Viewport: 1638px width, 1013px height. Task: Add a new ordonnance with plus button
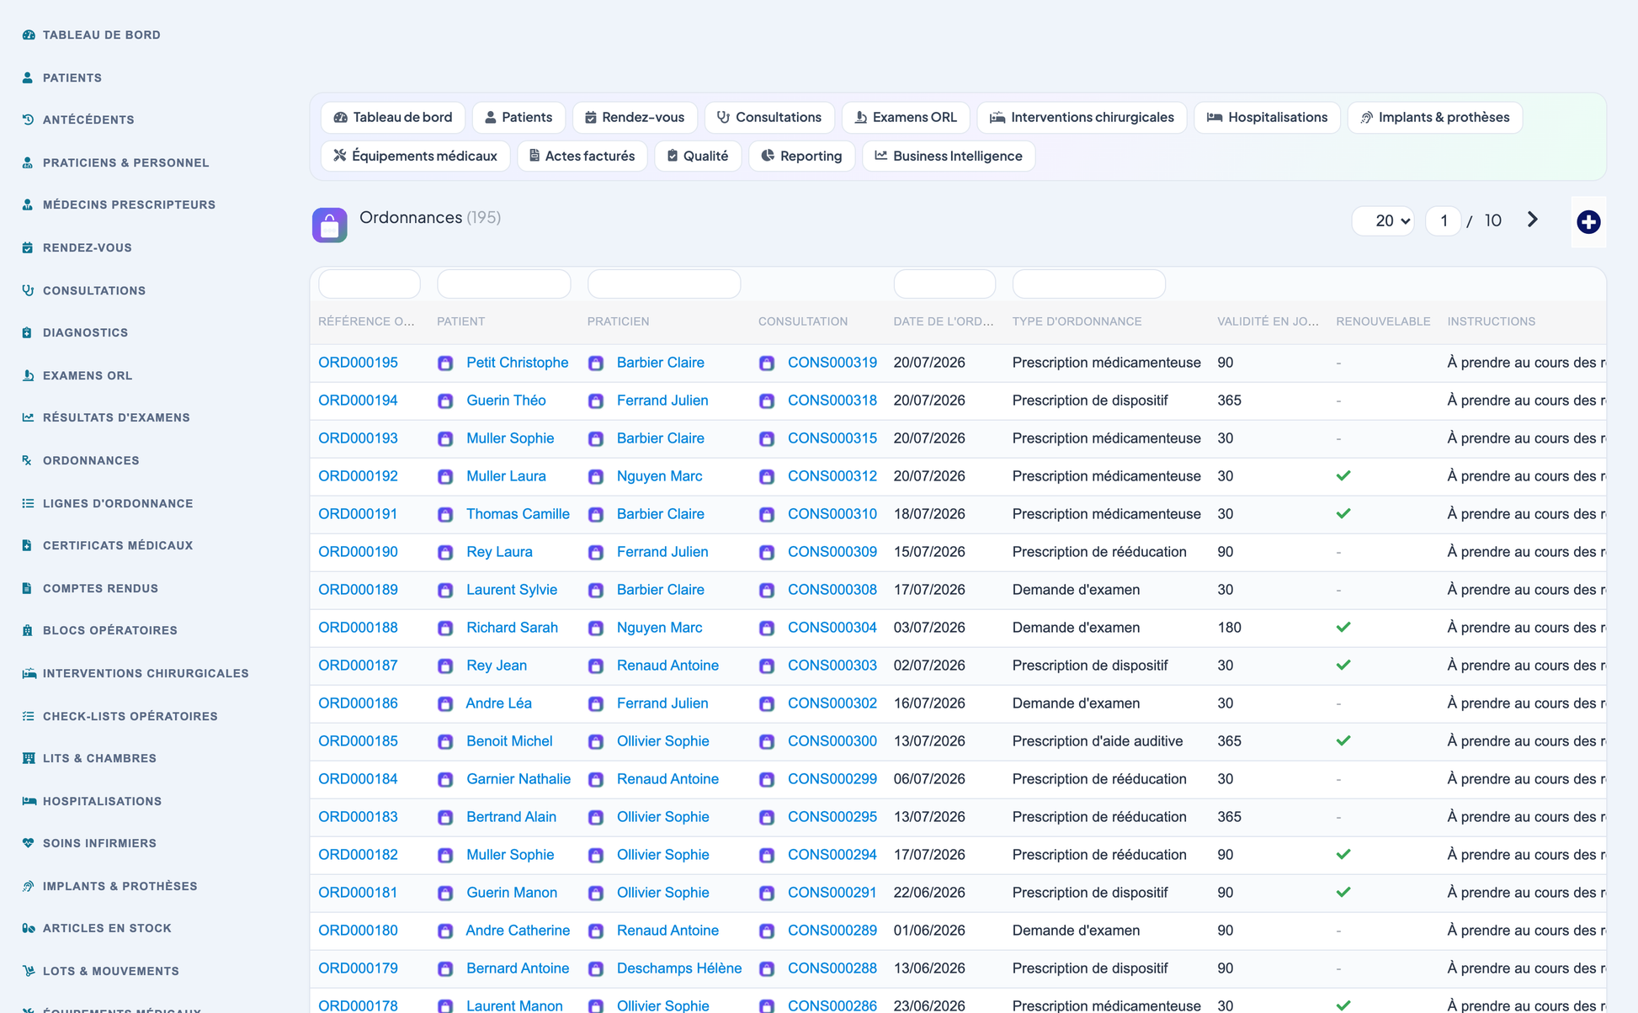[1588, 222]
